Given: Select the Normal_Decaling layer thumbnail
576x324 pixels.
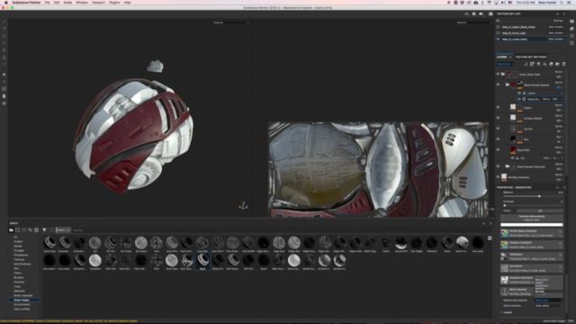Looking at the screenshot, I should click(x=504, y=177).
